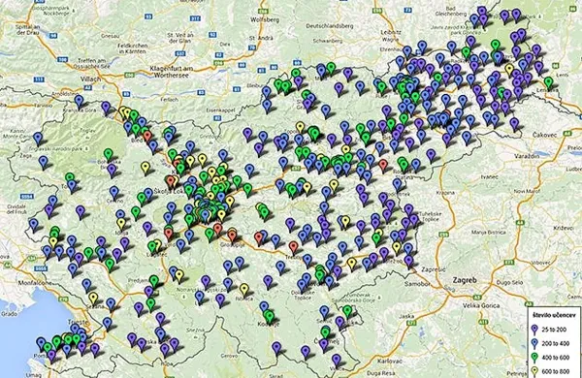Select the green pin above Bohinjska Bistrica

108,154
